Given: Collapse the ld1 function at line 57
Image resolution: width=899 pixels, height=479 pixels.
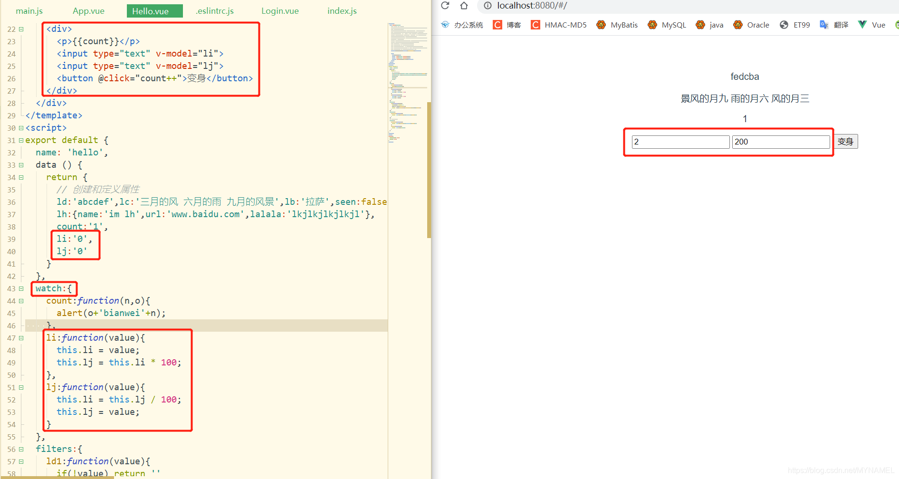Looking at the screenshot, I should click(21, 461).
